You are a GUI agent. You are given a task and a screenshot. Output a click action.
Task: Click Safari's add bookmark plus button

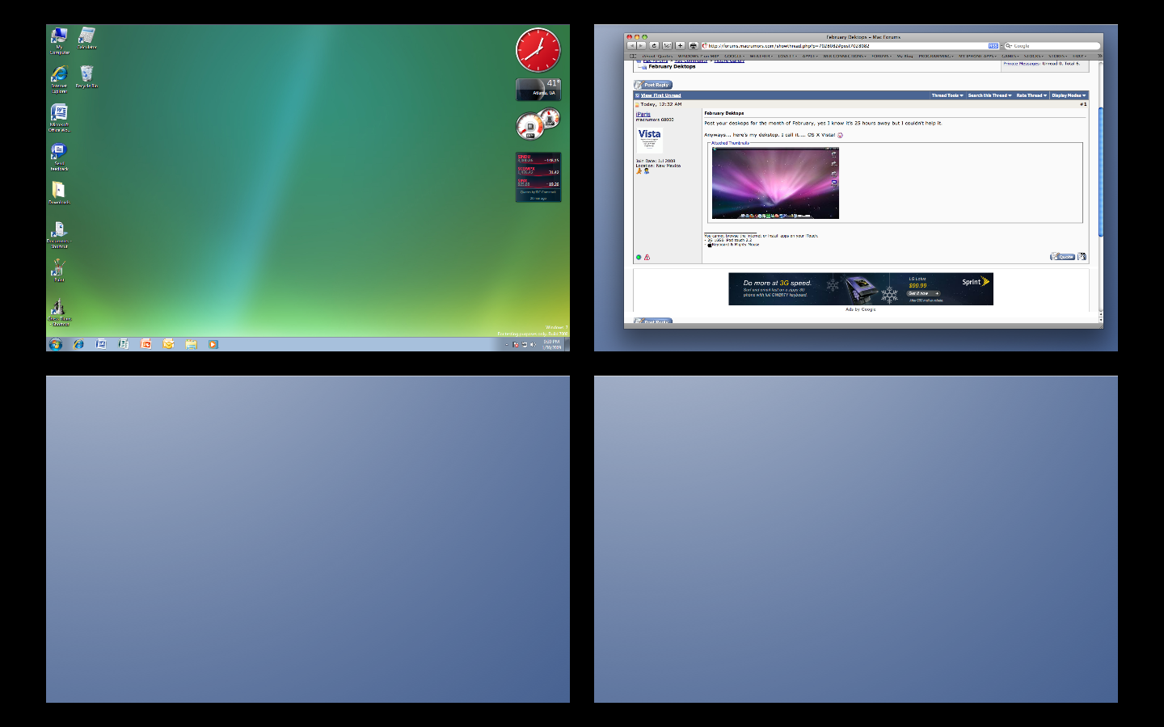681,46
